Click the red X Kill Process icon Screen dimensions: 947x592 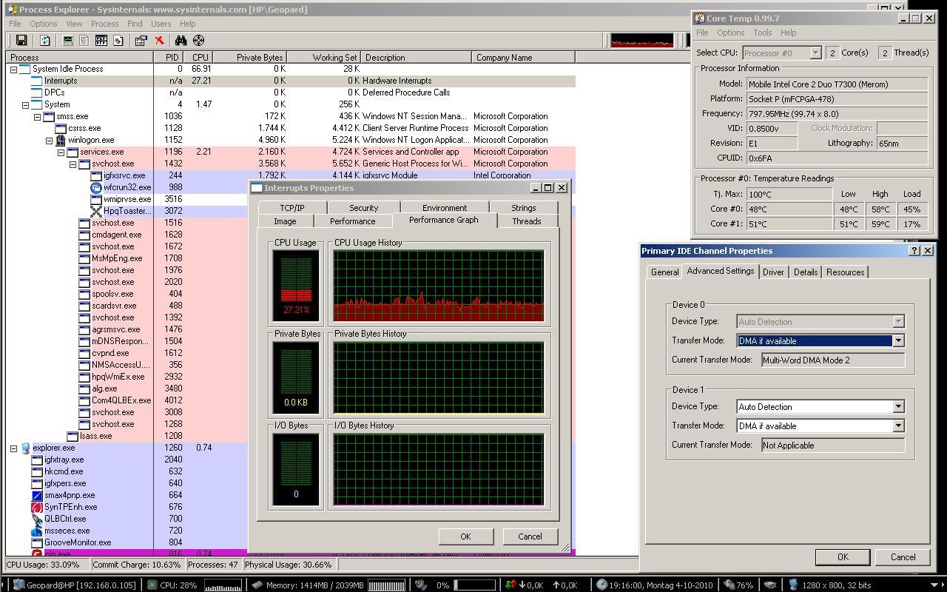[x=159, y=41]
